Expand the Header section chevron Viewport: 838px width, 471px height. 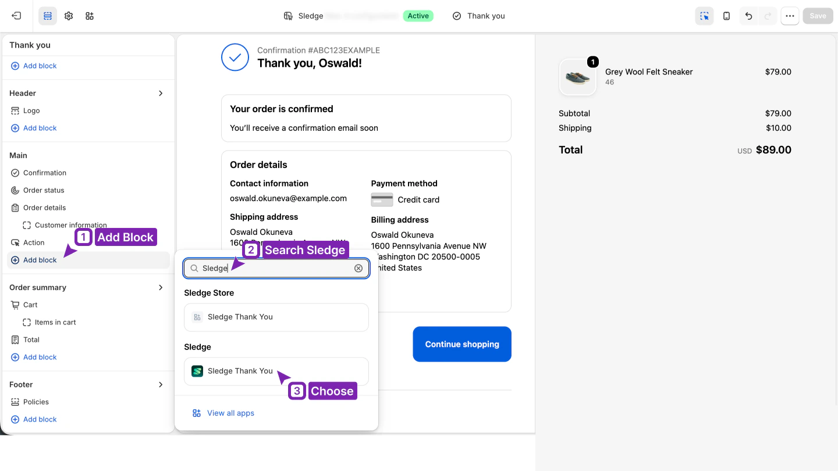coord(161,93)
